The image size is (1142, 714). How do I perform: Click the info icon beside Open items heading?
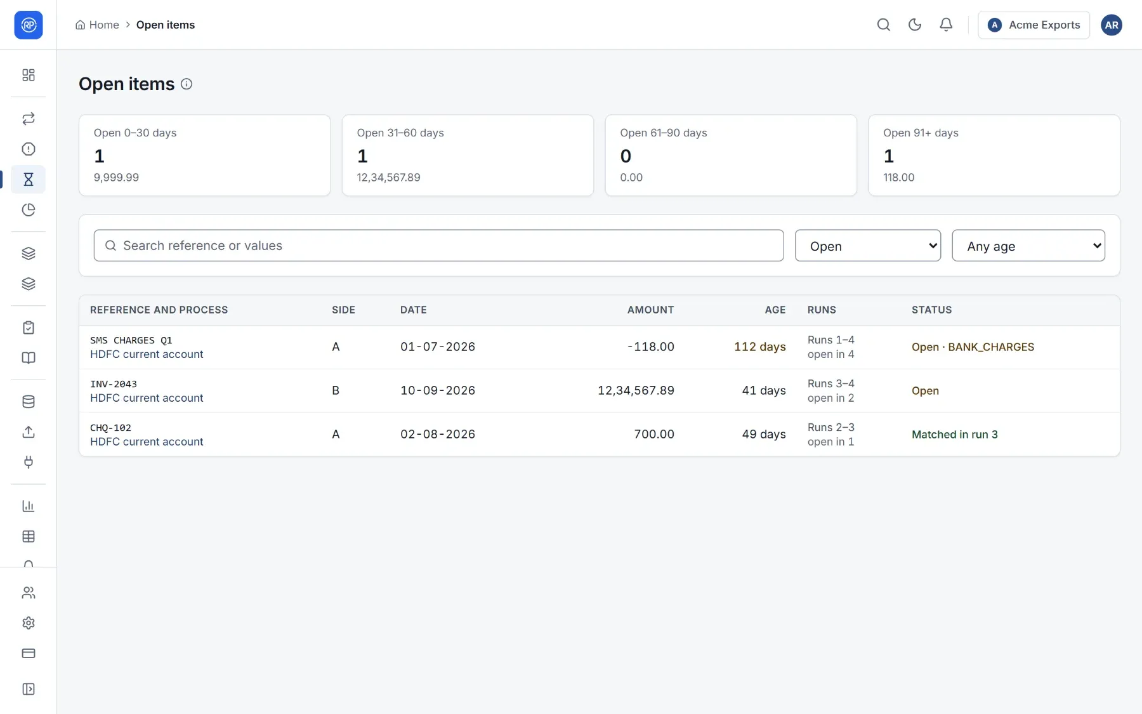(x=187, y=84)
